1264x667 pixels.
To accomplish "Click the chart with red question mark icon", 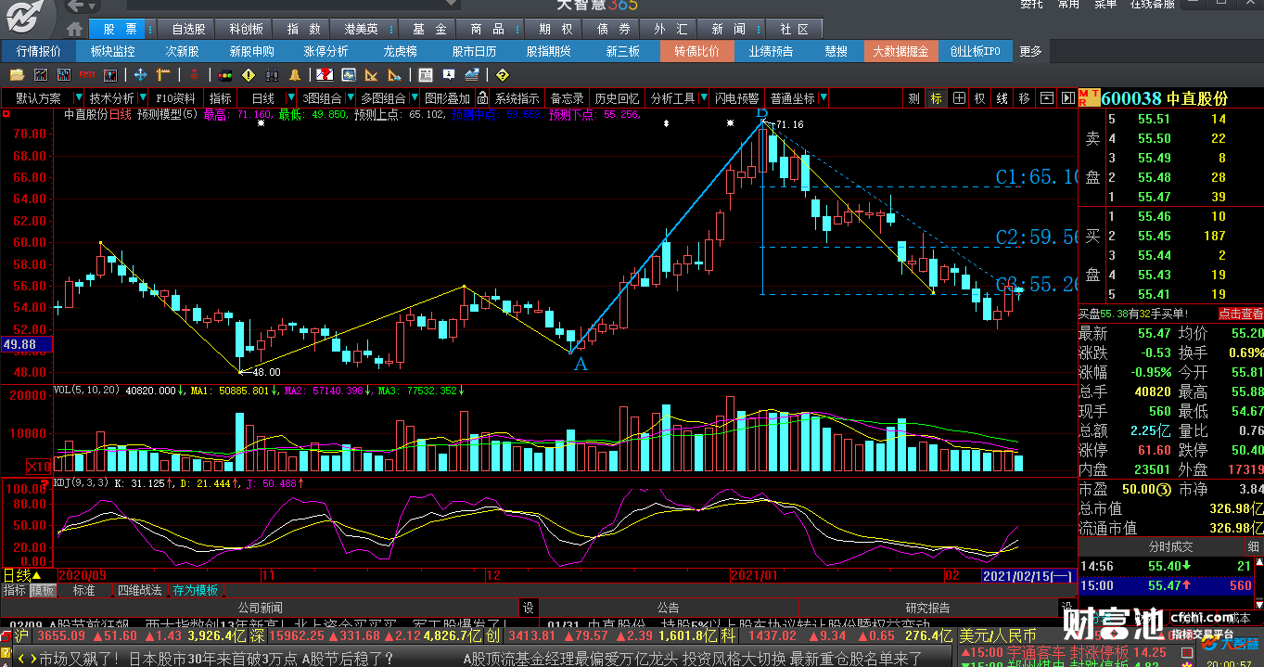I will 325,74.
